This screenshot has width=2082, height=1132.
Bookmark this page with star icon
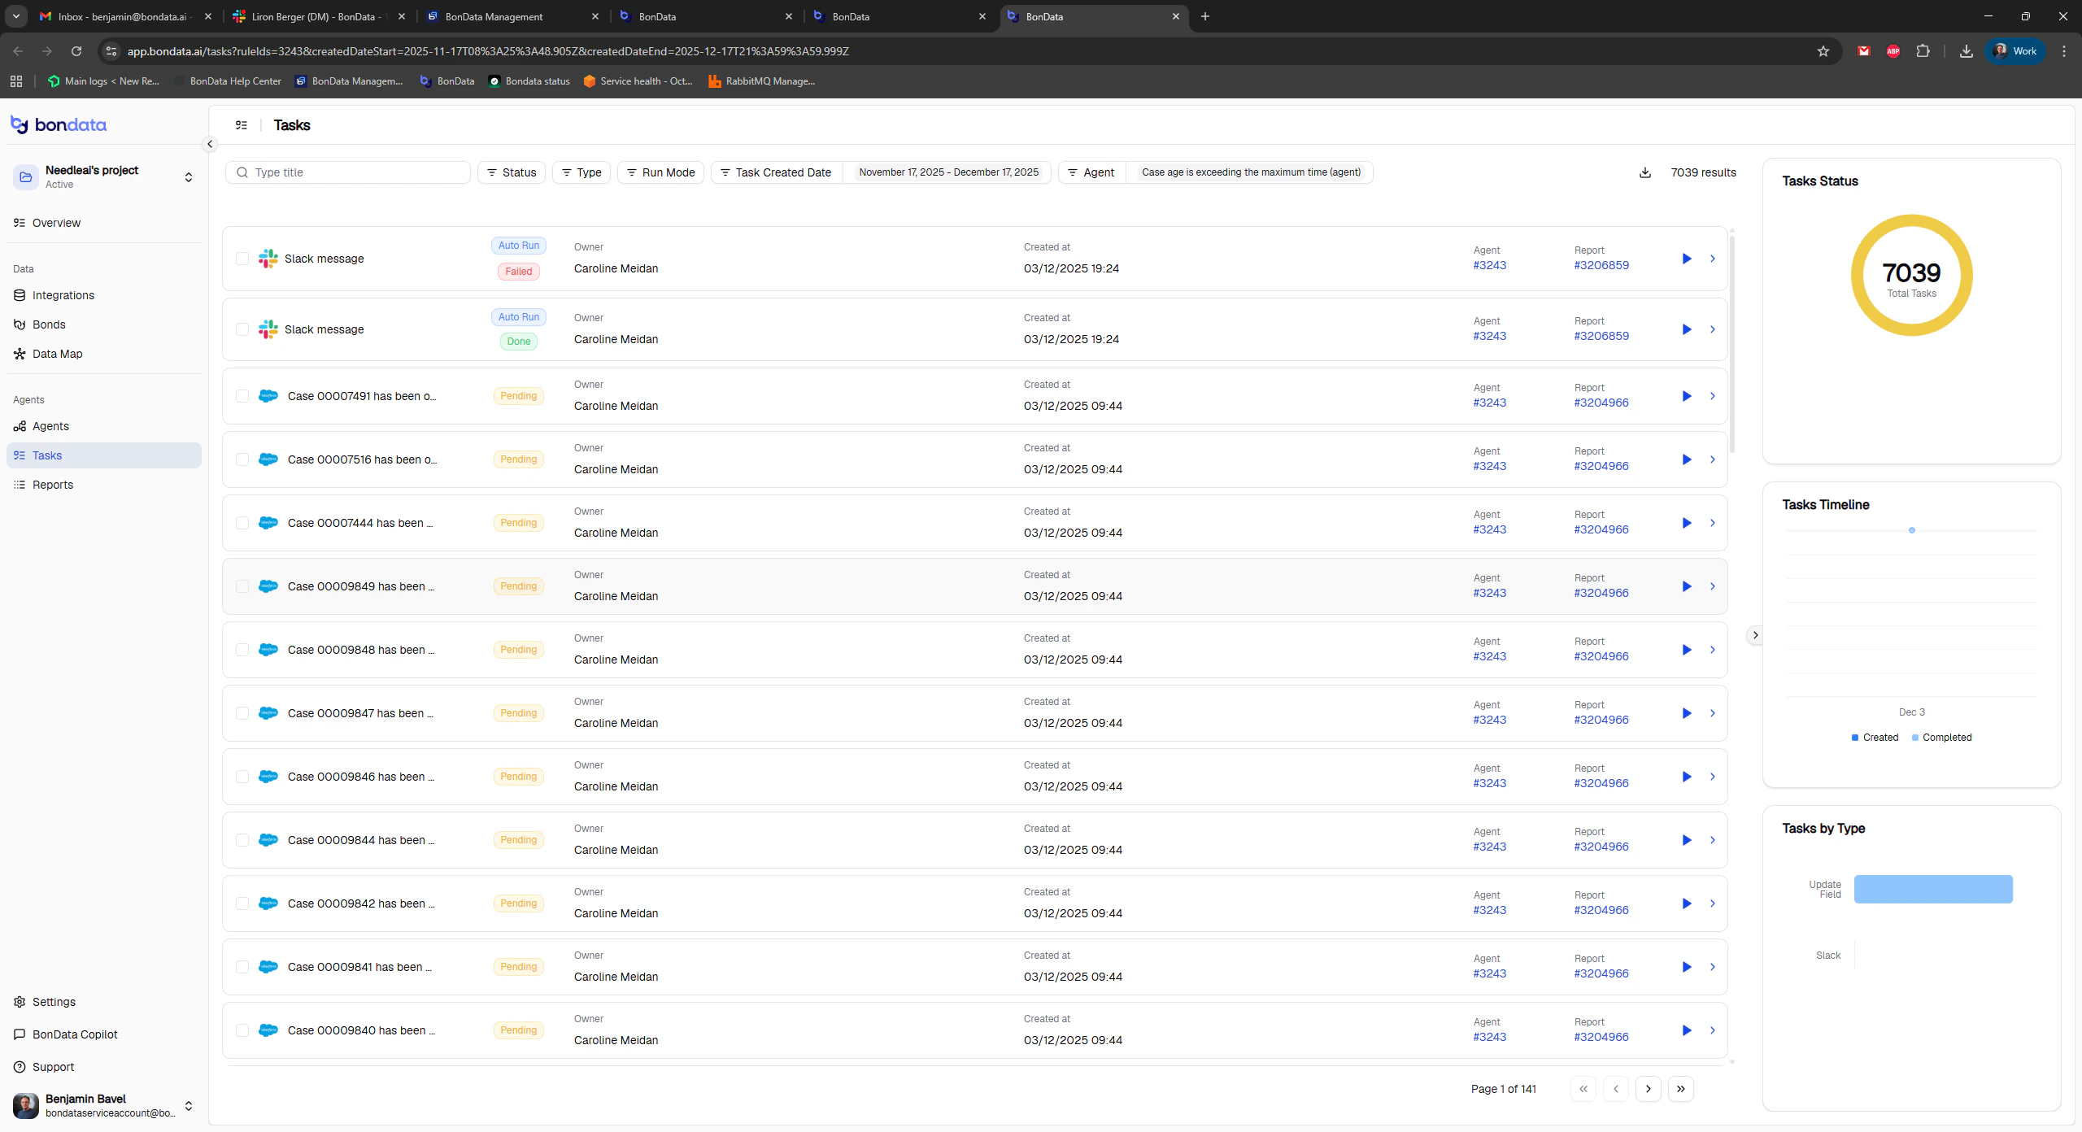(x=1823, y=51)
